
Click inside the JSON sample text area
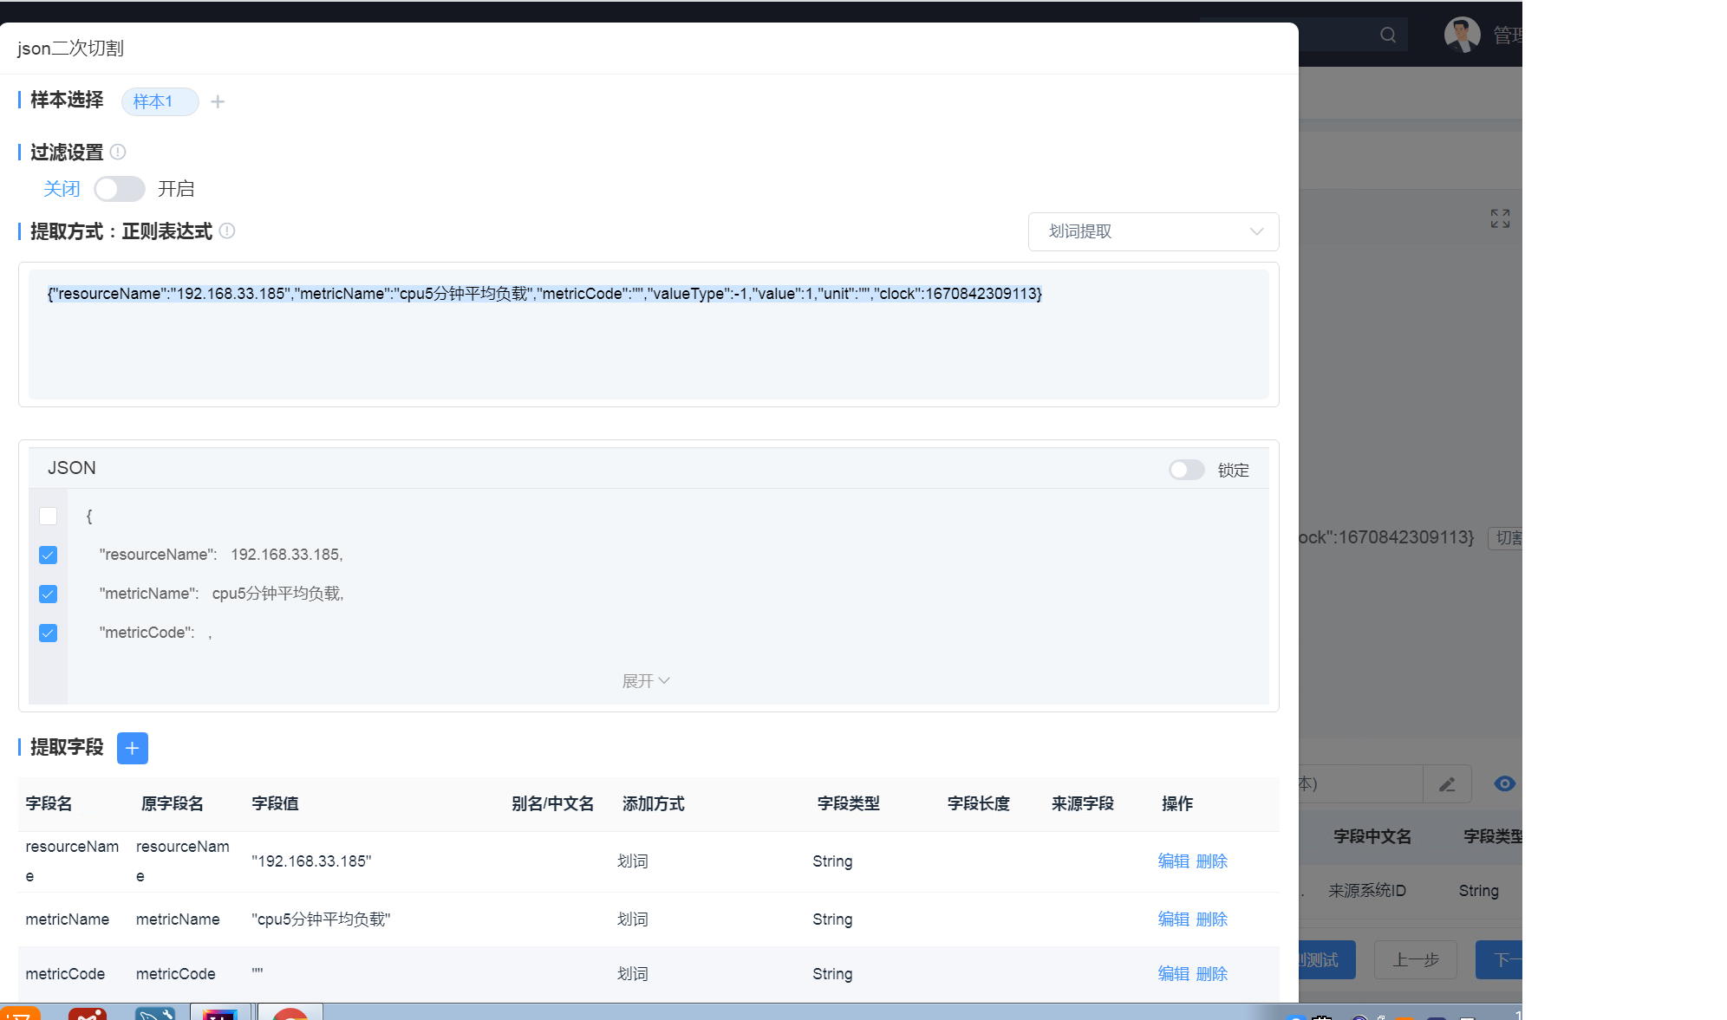648,335
